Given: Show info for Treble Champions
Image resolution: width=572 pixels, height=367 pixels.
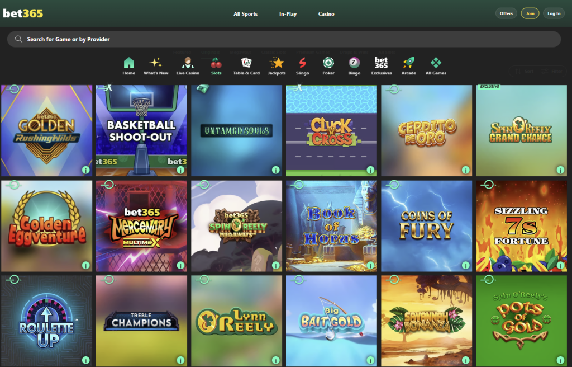Looking at the screenshot, I should pyautogui.click(x=180, y=360).
